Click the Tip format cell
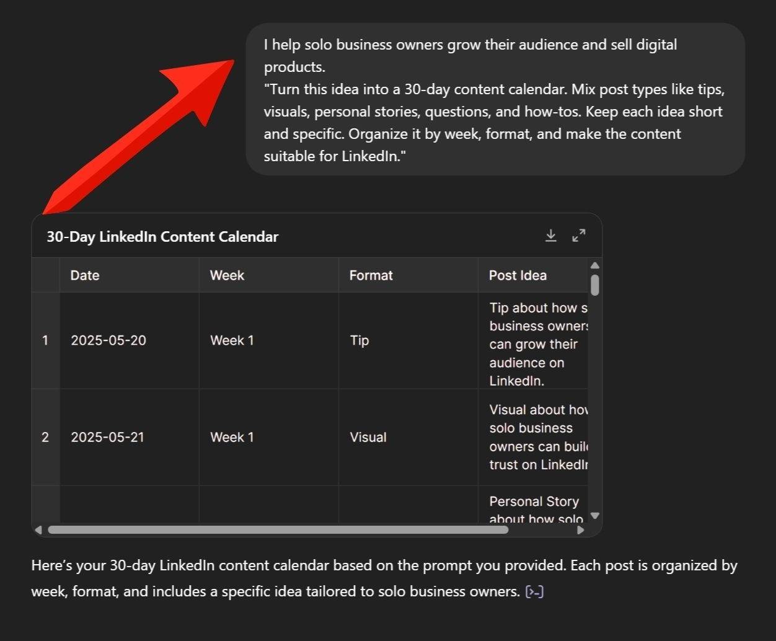Image resolution: width=776 pixels, height=641 pixels. 408,340
